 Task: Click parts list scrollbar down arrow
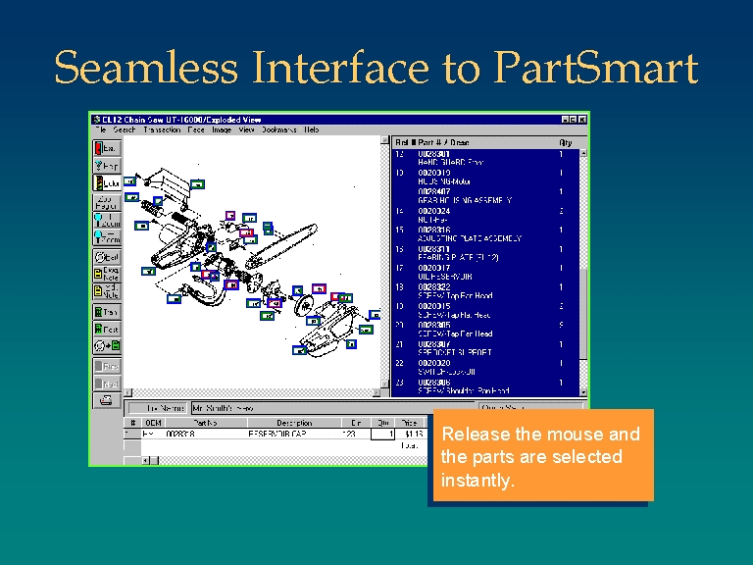tap(583, 392)
